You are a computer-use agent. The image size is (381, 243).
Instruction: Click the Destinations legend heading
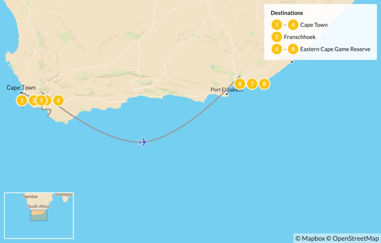point(287,13)
